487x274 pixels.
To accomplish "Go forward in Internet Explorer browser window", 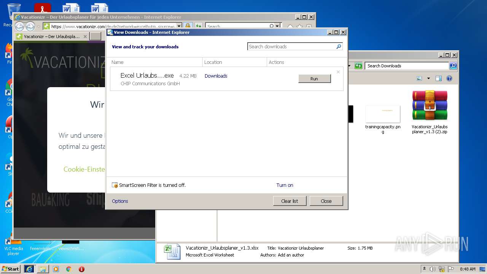I will pyautogui.click(x=30, y=26).
